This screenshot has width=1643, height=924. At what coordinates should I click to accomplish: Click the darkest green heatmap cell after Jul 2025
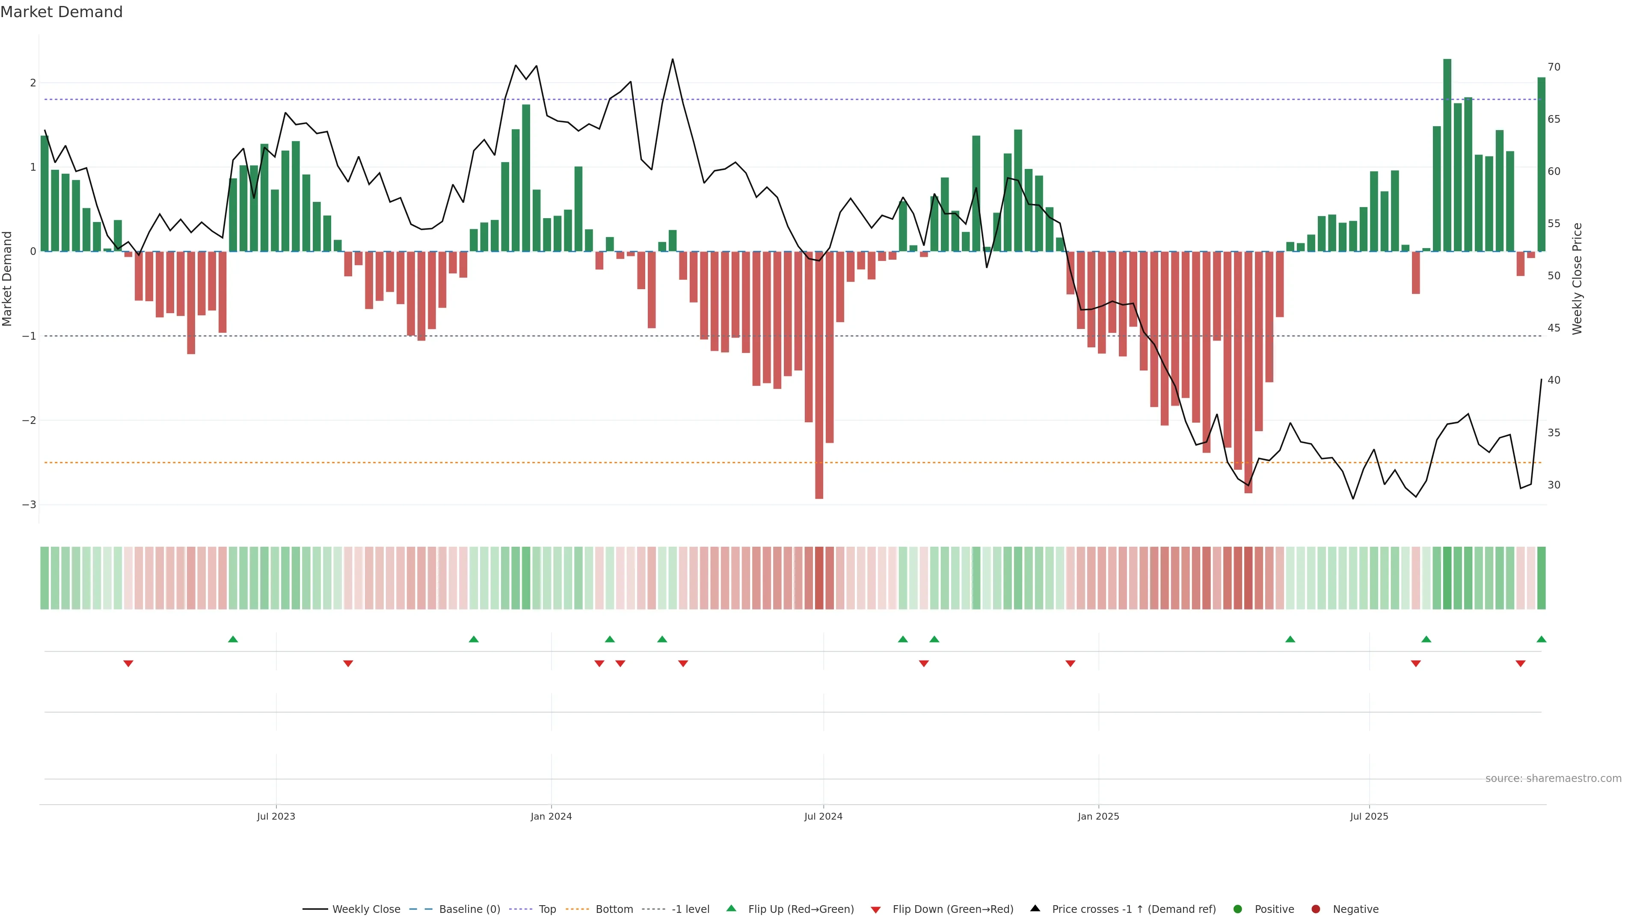point(1447,578)
